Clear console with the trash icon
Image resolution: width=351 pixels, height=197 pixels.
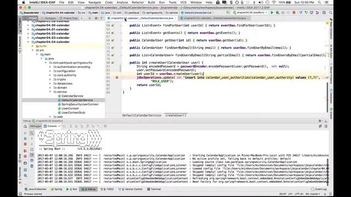32,166
